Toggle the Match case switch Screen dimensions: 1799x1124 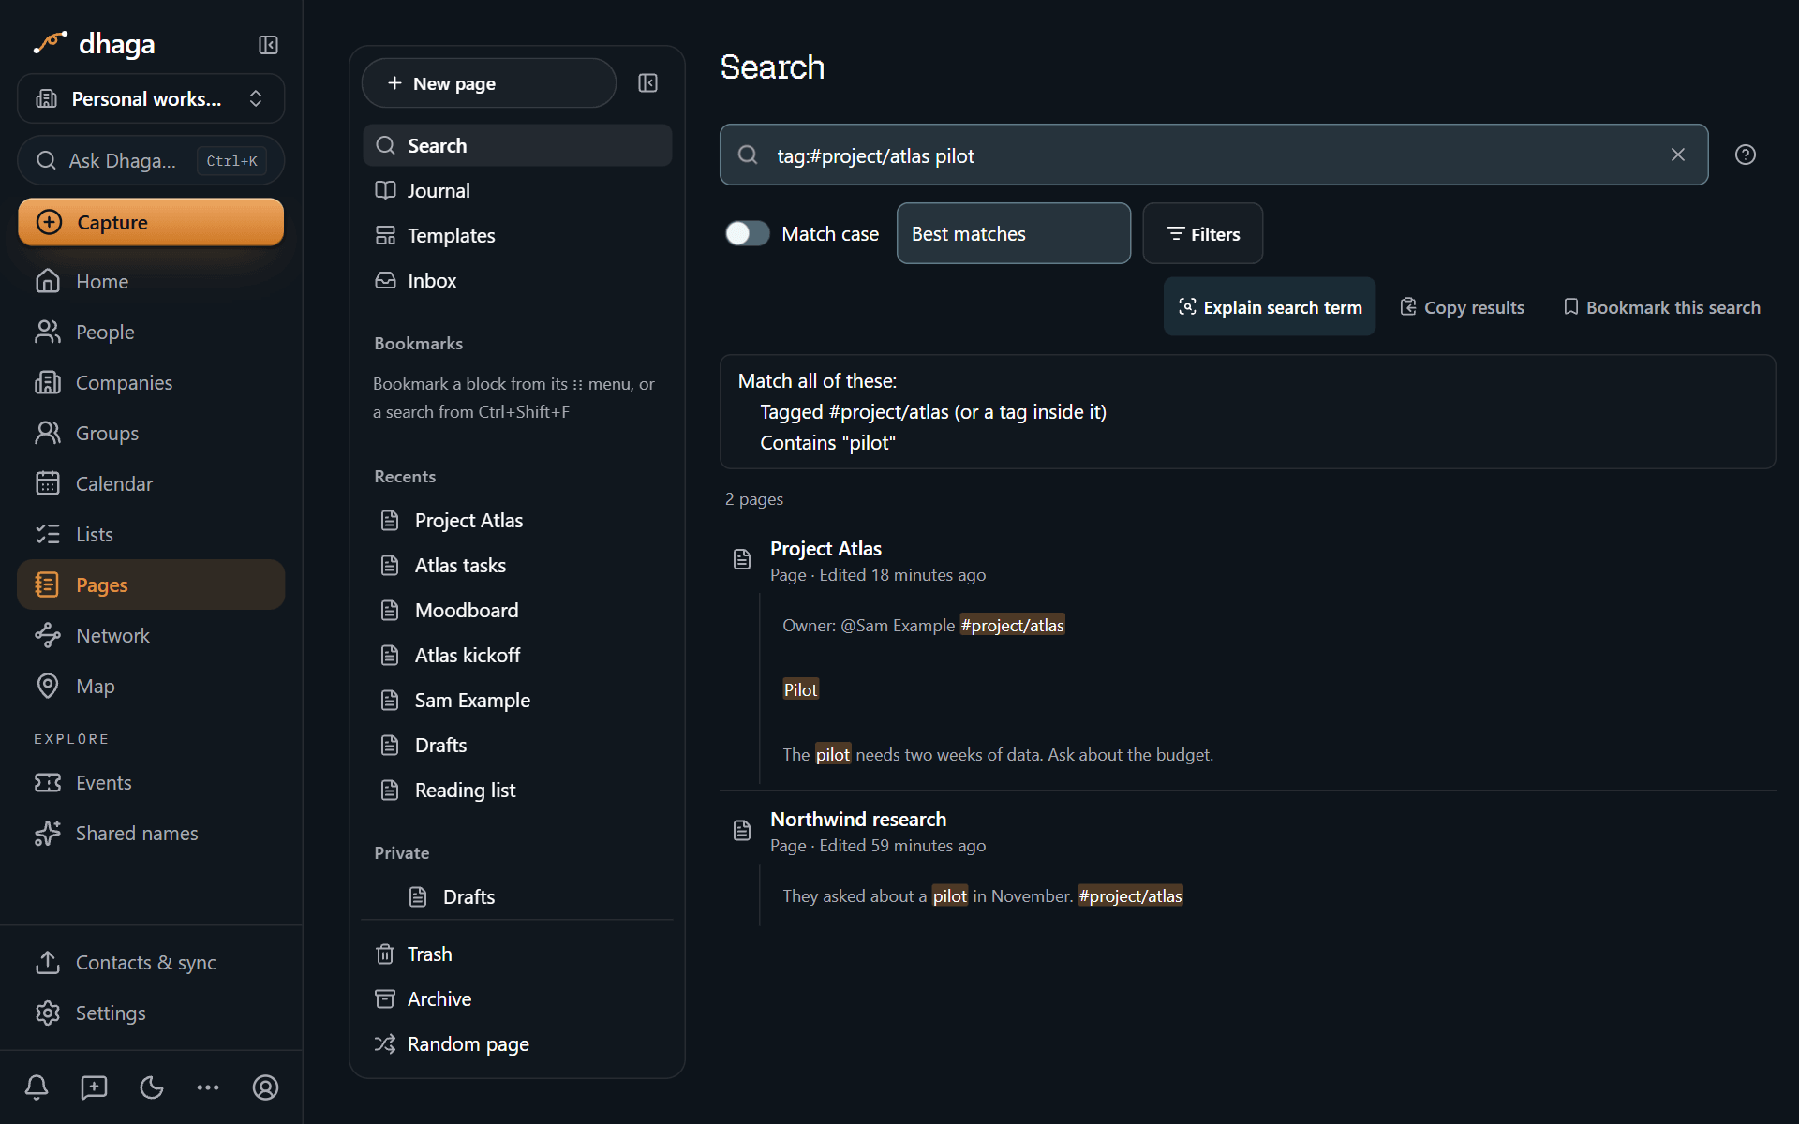(x=747, y=233)
